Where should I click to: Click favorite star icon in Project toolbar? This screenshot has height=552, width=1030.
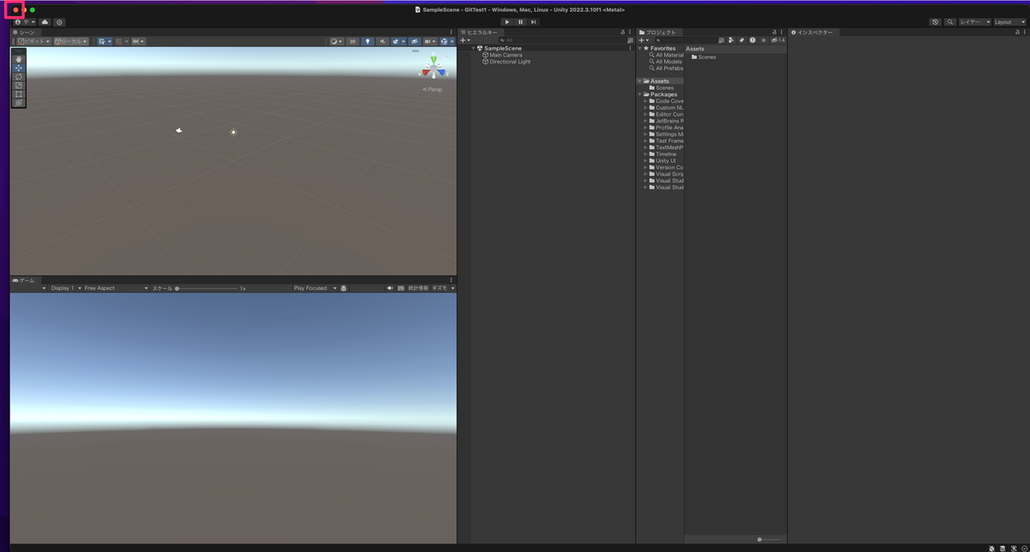tap(763, 40)
